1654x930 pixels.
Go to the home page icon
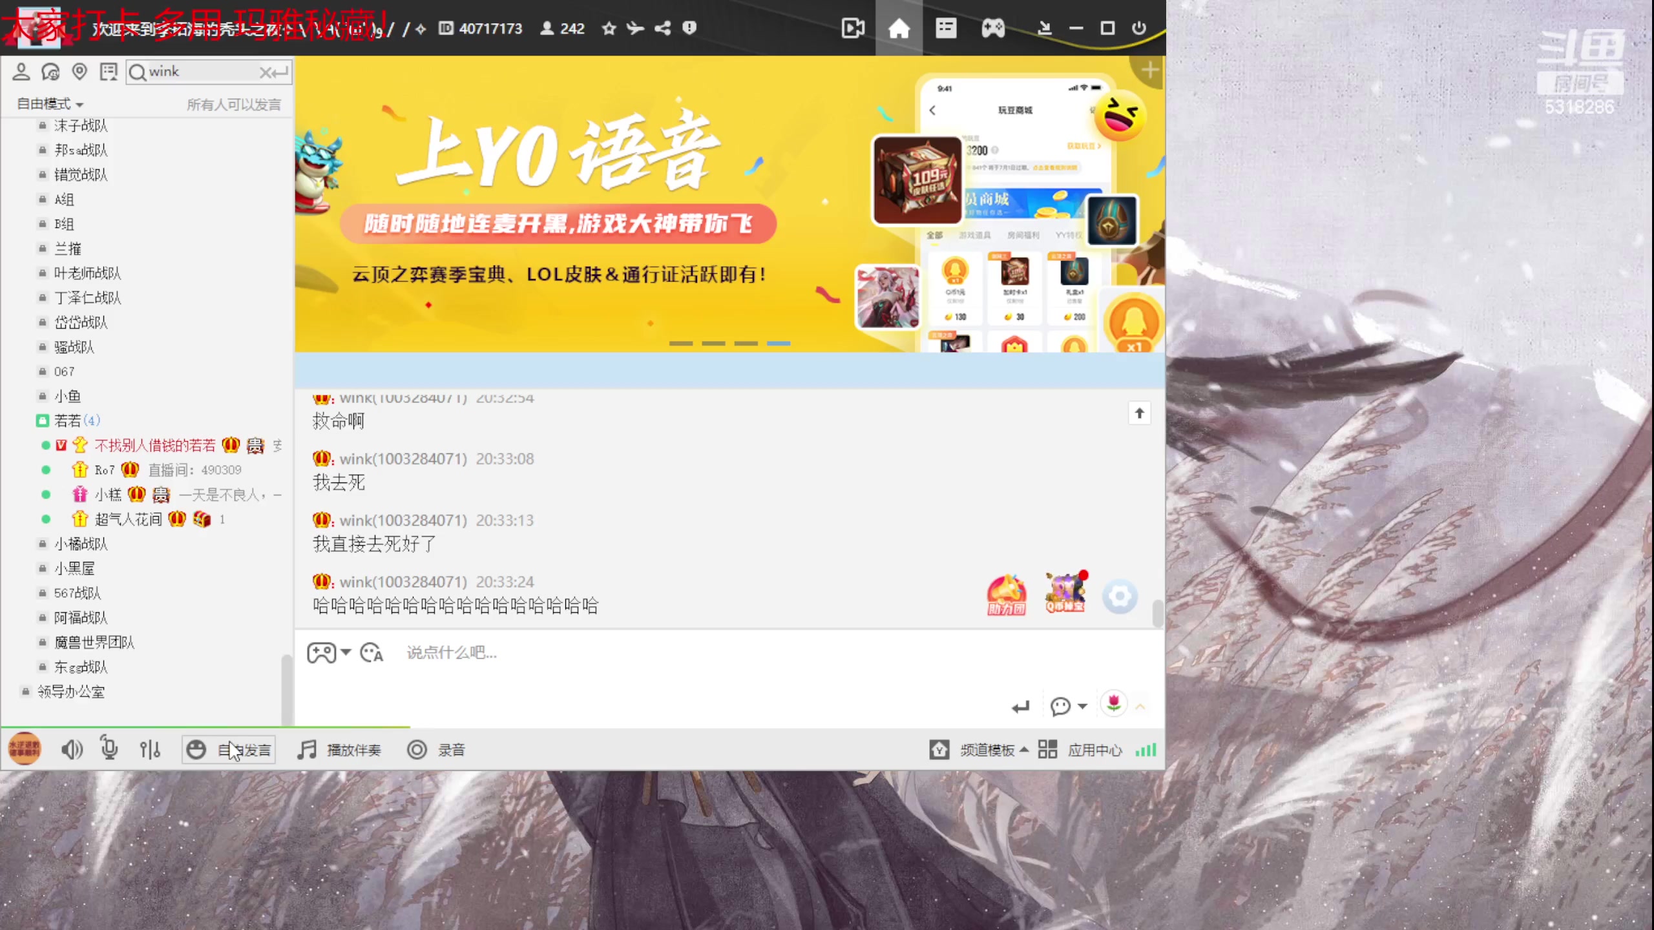click(x=899, y=28)
